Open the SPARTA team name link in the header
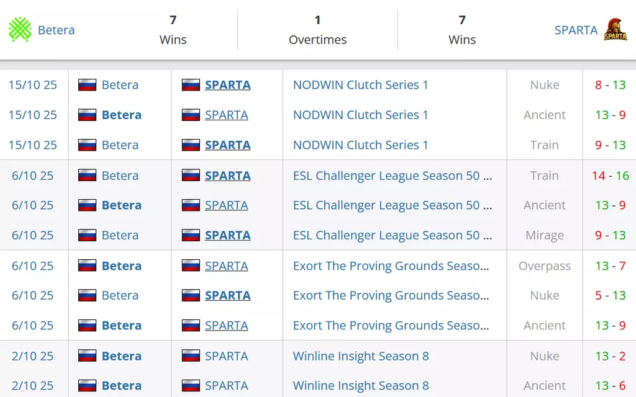The width and height of the screenshot is (636, 397). click(x=576, y=30)
